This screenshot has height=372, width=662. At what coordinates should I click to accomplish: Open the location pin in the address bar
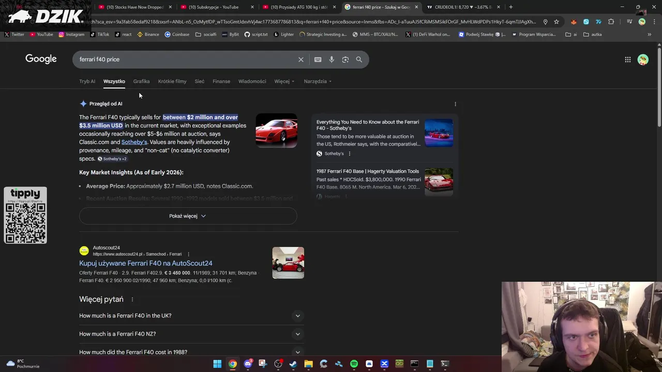coord(545,22)
